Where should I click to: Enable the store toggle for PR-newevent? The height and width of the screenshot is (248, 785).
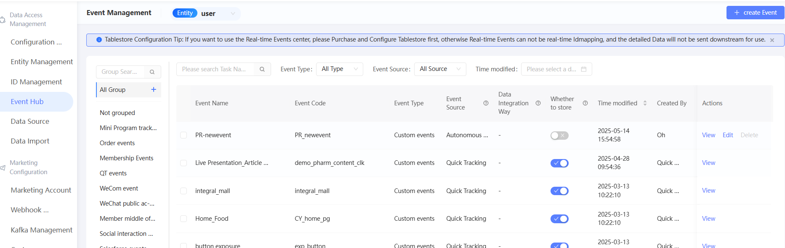(x=559, y=136)
